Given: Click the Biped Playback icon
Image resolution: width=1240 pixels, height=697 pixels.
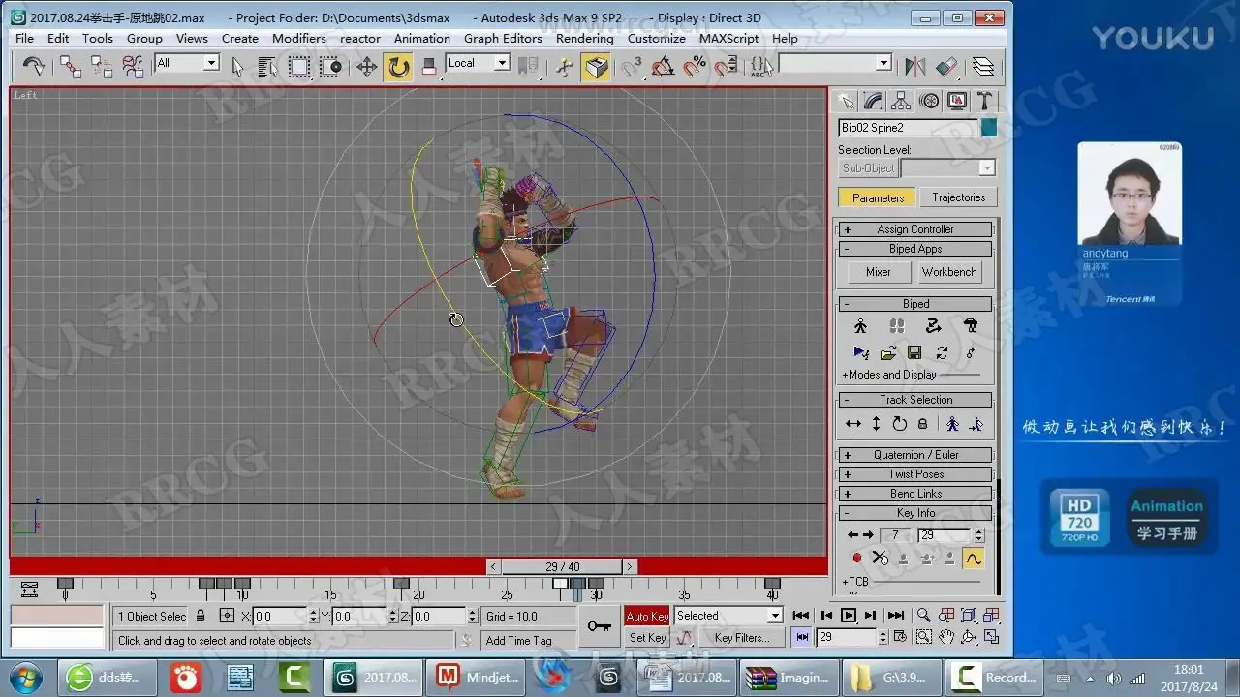Looking at the screenshot, I should coord(860,352).
